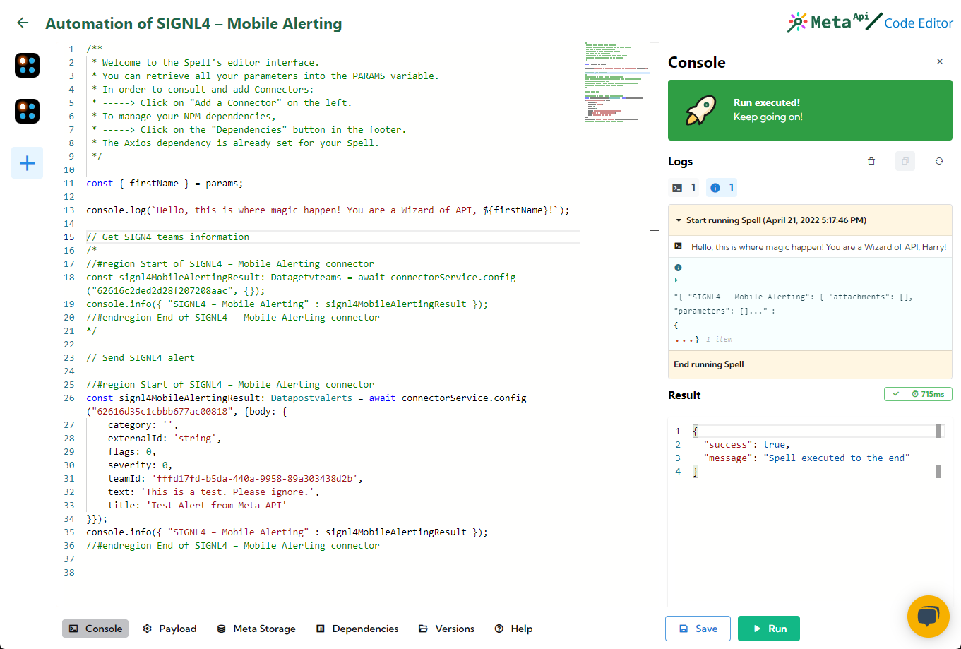Open the Payload tab
The width and height of the screenshot is (961, 649).
click(169, 629)
